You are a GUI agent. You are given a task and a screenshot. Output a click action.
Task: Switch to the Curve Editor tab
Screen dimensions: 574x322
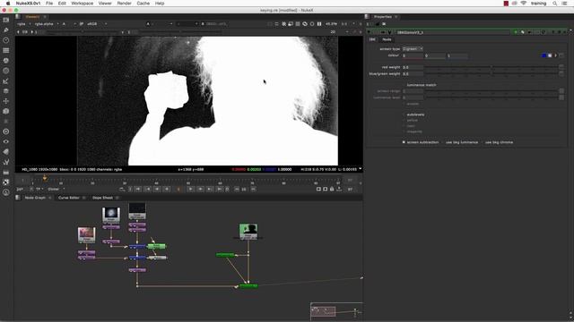(69, 198)
